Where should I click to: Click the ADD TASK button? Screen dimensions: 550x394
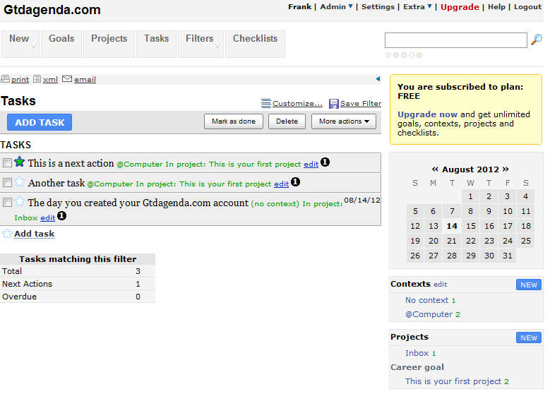coord(40,122)
